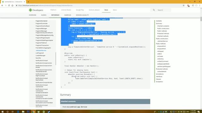Switch to the GUIDES tab
202x113 pixels.
click(44, 15)
